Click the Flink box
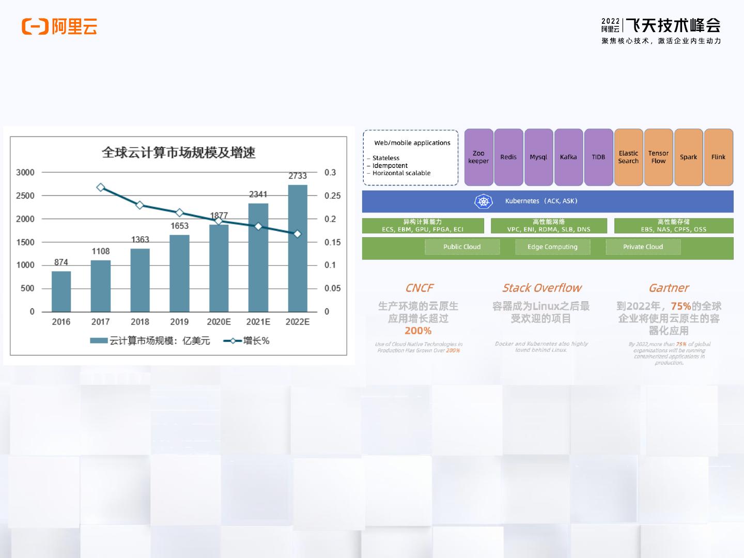This screenshot has width=744, height=558. [718, 157]
